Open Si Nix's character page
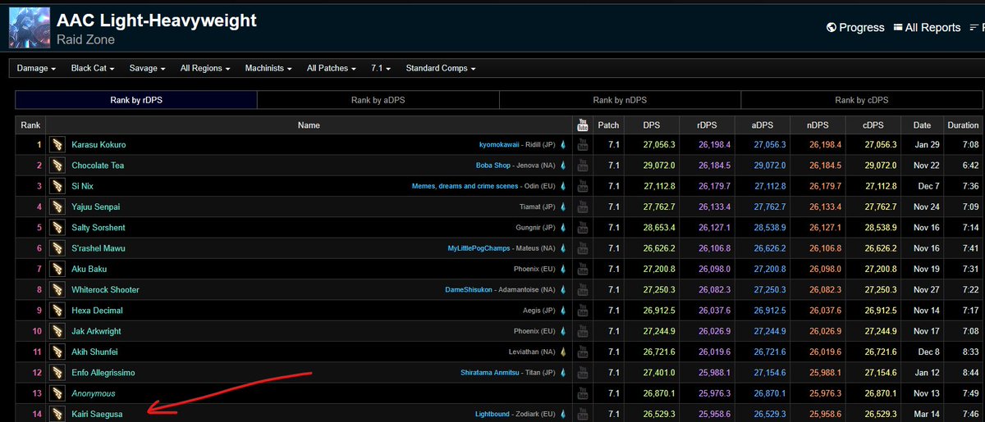 pos(82,186)
